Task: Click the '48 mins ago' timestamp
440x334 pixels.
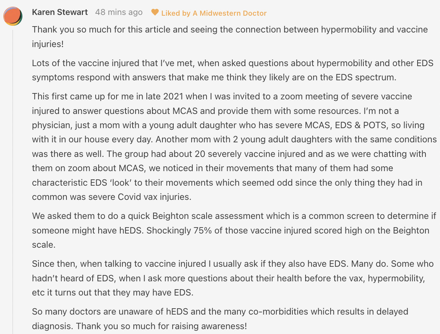Action: (119, 12)
